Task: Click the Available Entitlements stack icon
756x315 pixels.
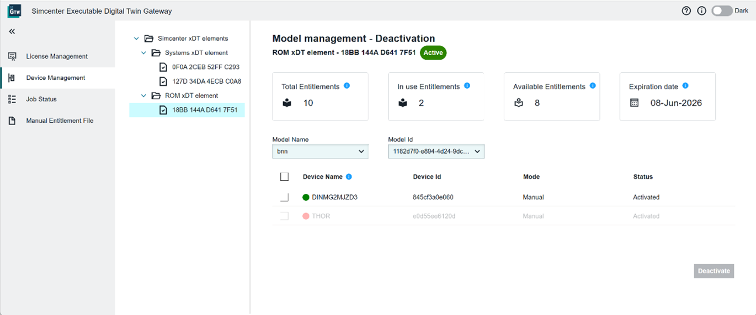Action: 518,103
